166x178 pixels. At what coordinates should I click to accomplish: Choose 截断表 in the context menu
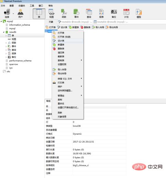click(68, 56)
